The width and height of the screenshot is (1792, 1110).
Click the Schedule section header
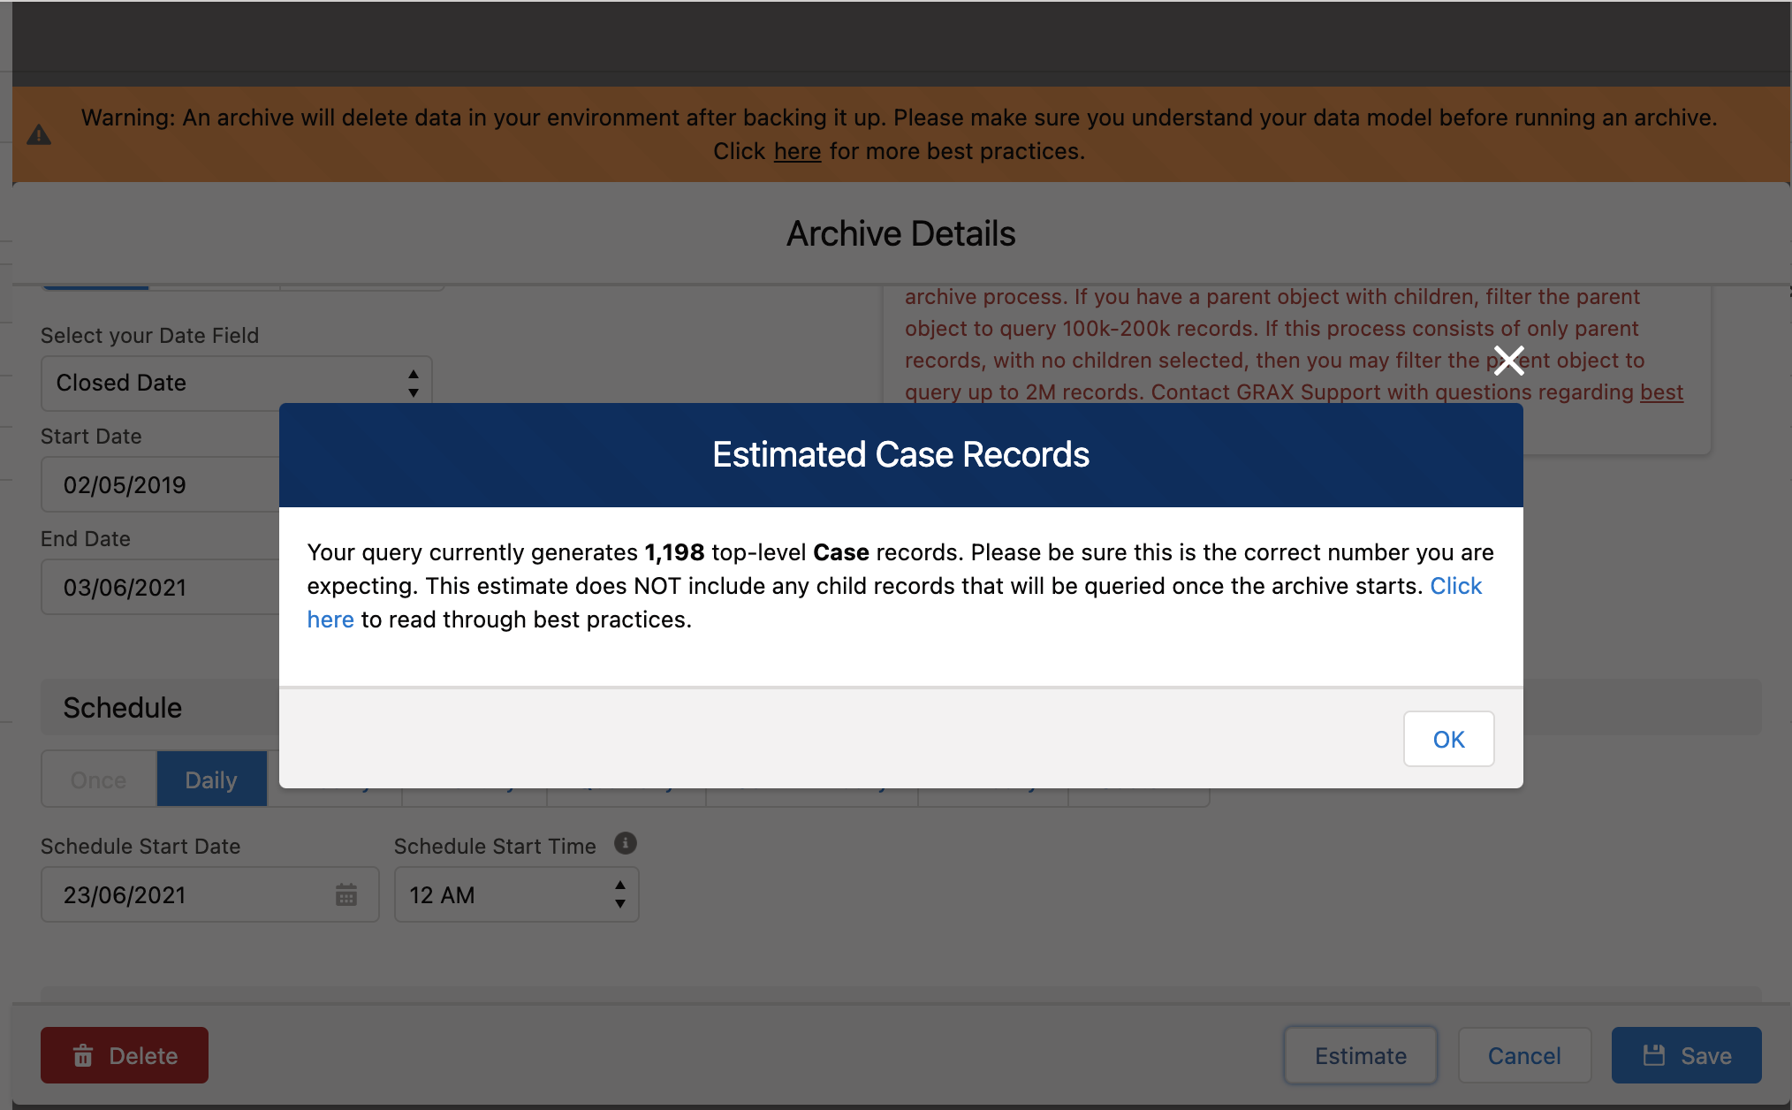click(123, 708)
